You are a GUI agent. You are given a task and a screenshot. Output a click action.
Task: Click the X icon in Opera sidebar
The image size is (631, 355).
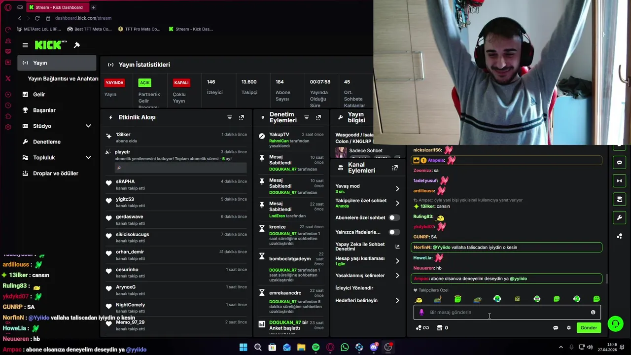pyautogui.click(x=8, y=78)
